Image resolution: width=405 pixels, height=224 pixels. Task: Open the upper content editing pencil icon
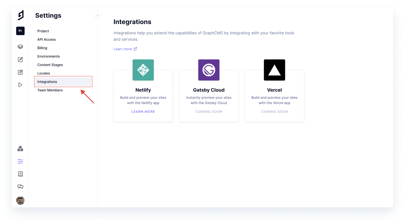[20, 59]
